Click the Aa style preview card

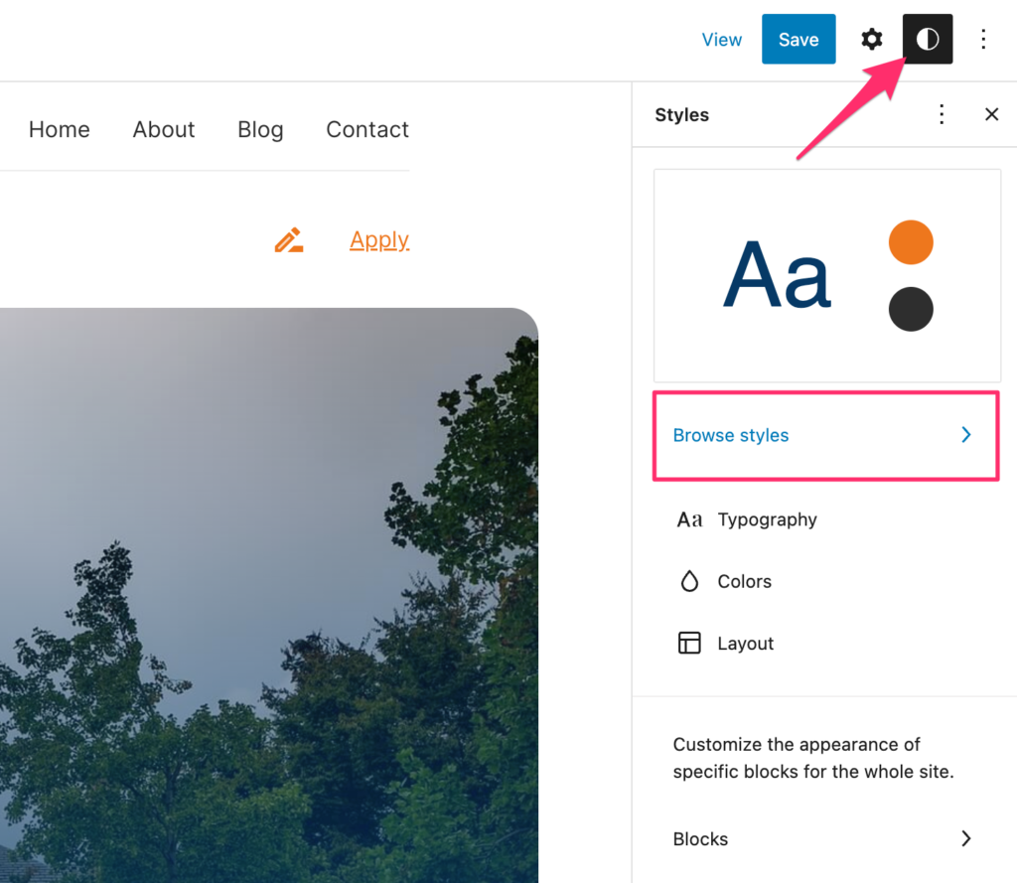coord(827,276)
